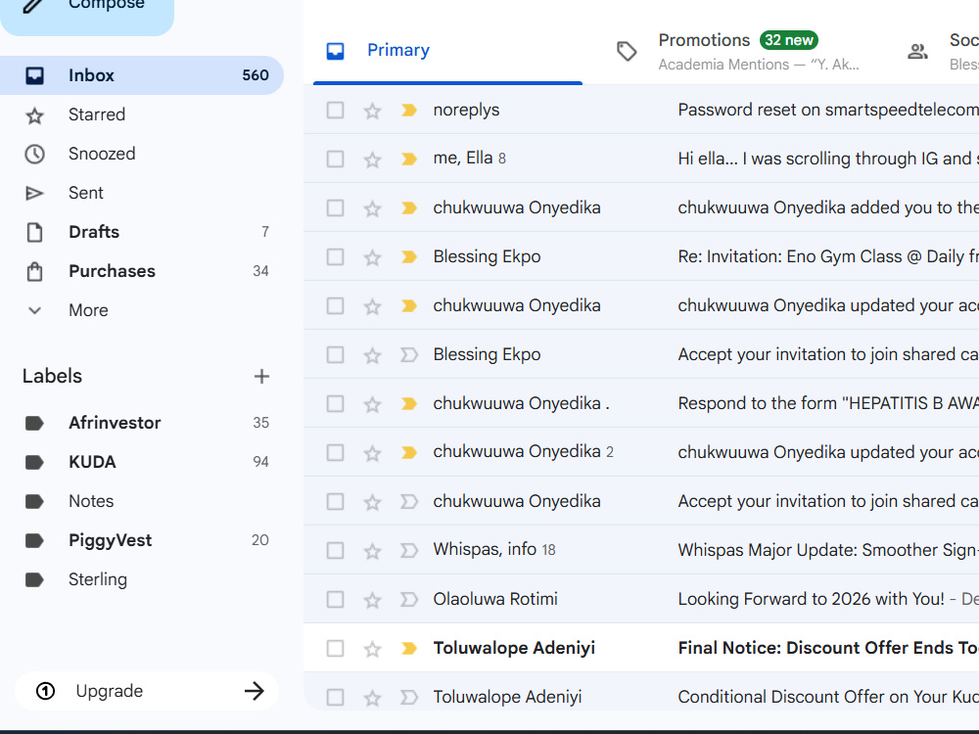Star the Olaoluwa Rotimi email
Screen dimensions: 979x734
tap(373, 599)
